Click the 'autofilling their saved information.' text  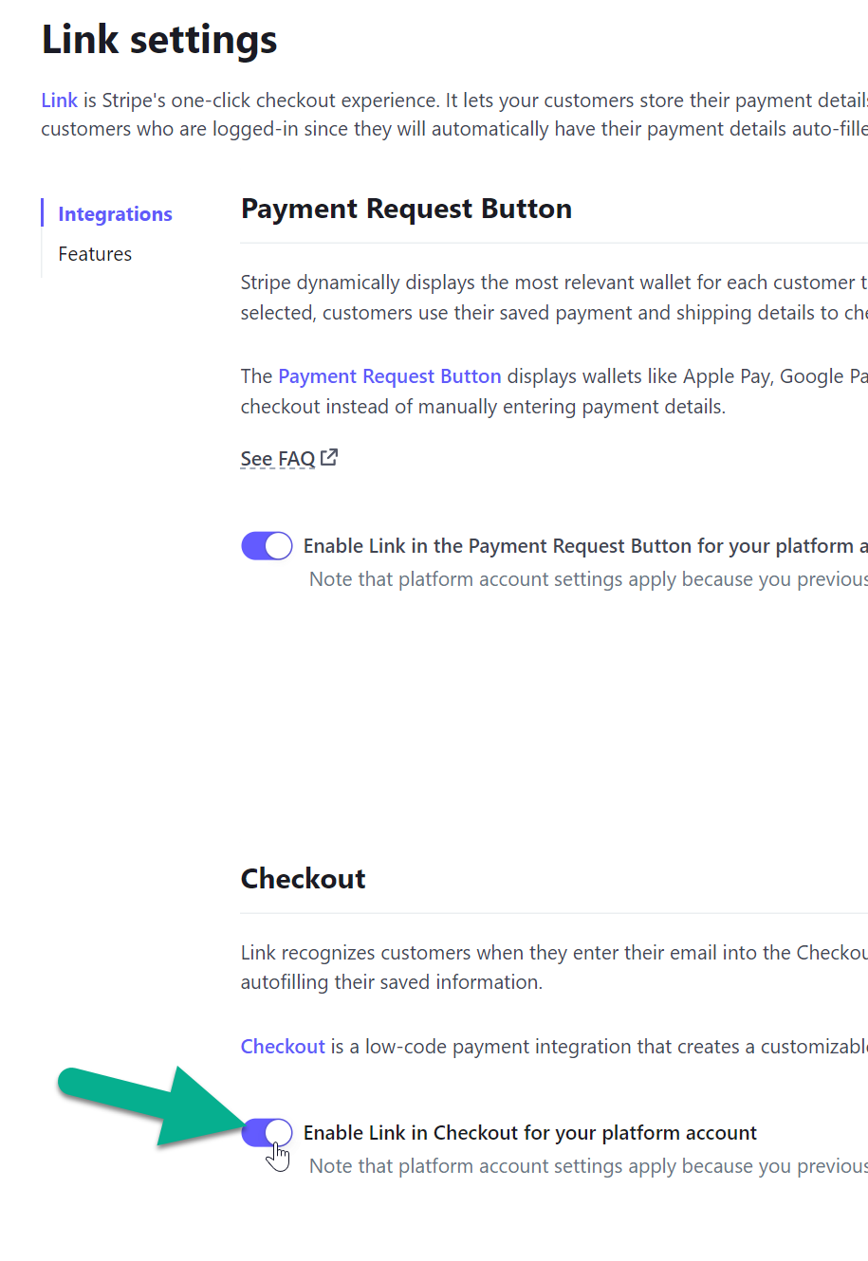coord(392,982)
